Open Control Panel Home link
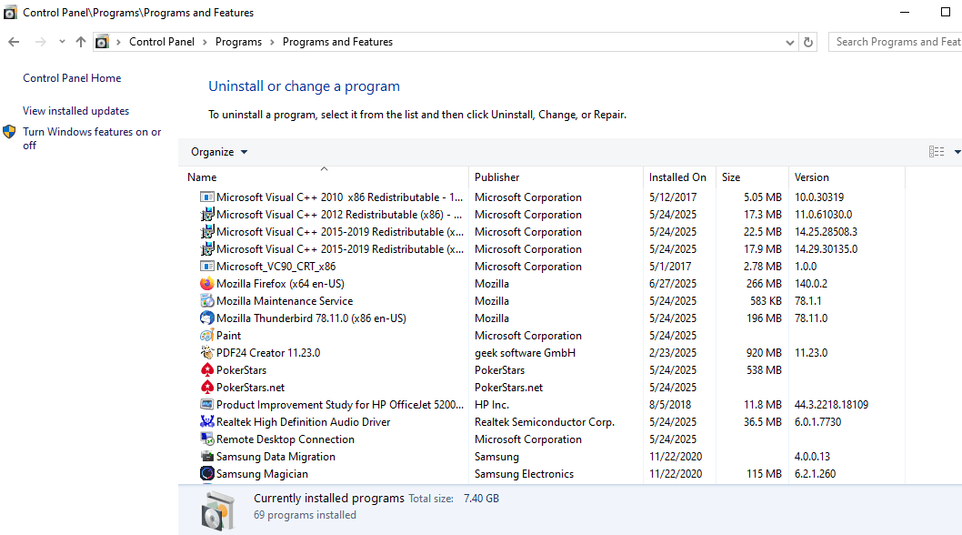The image size is (962, 535). pyautogui.click(x=72, y=78)
